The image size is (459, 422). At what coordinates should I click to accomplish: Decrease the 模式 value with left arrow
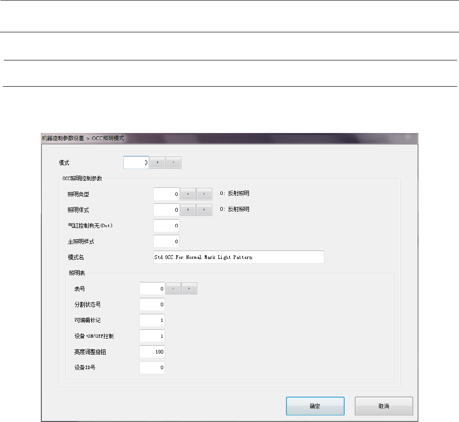158,163
